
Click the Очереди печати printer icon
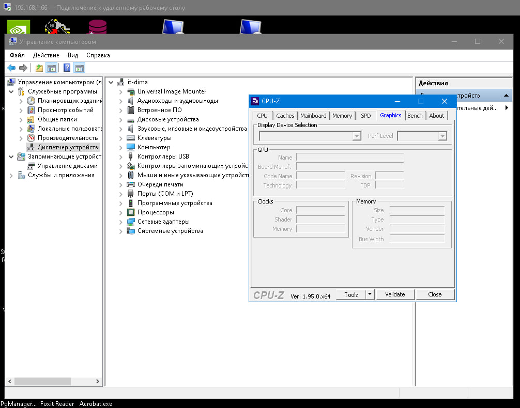point(131,184)
